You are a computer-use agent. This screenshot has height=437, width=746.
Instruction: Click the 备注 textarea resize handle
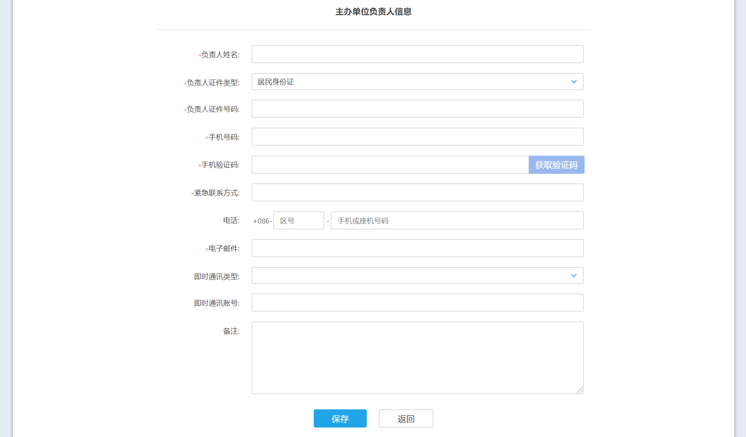(x=580, y=390)
